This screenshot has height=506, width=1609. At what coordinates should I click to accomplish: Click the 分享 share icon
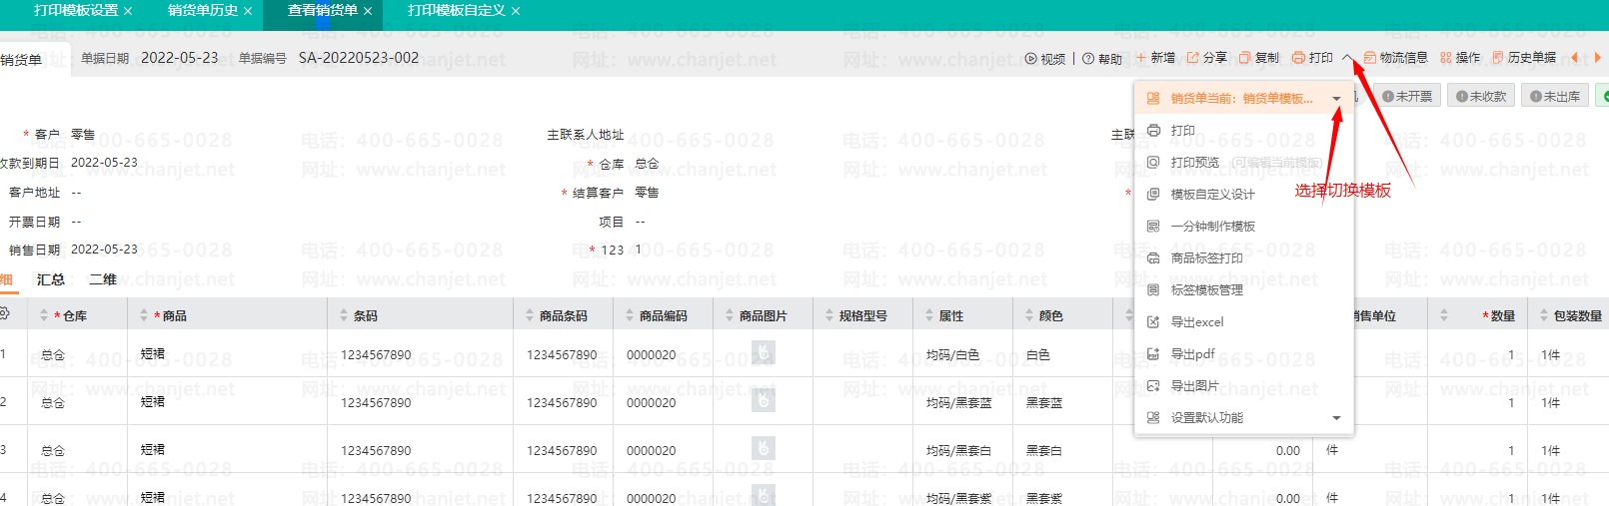point(1192,58)
